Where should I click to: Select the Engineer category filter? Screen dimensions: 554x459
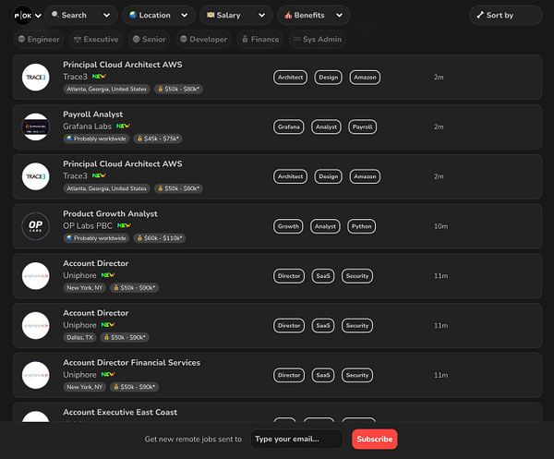click(39, 39)
